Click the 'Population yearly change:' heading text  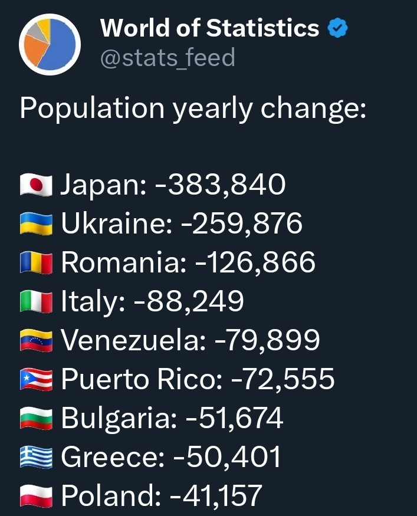coord(193,109)
